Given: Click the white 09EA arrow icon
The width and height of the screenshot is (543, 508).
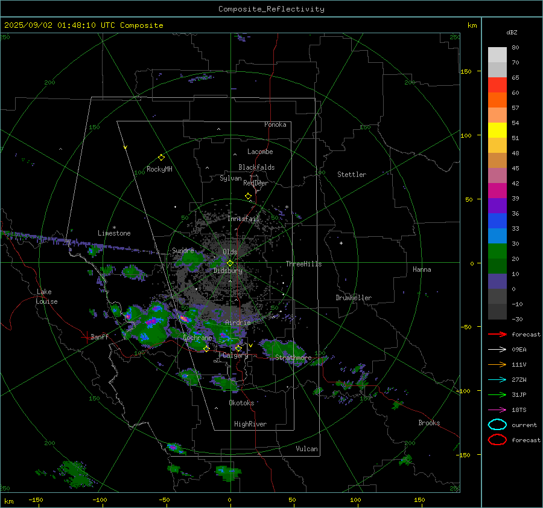Looking at the screenshot, I should point(497,349).
